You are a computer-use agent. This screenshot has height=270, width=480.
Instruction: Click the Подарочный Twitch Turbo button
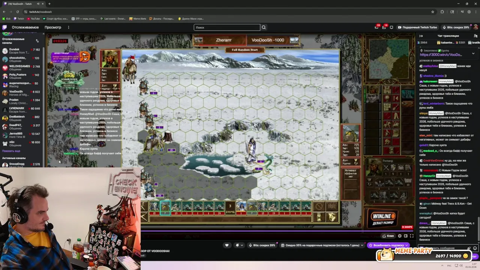click(417, 27)
